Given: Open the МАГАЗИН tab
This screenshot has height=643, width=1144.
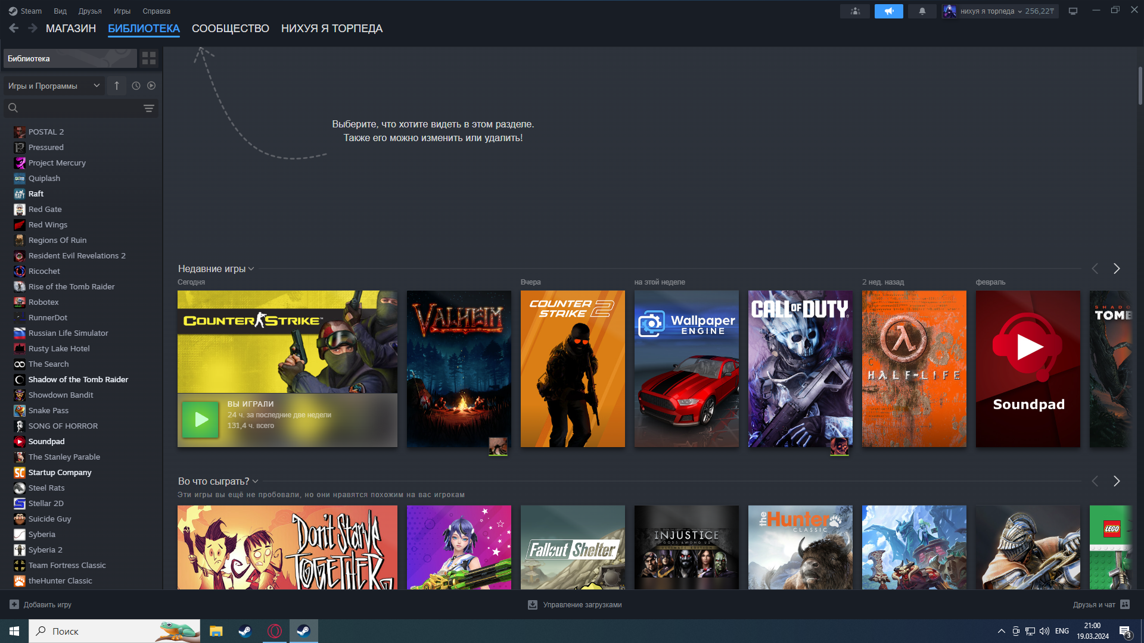Looking at the screenshot, I should pyautogui.click(x=70, y=29).
